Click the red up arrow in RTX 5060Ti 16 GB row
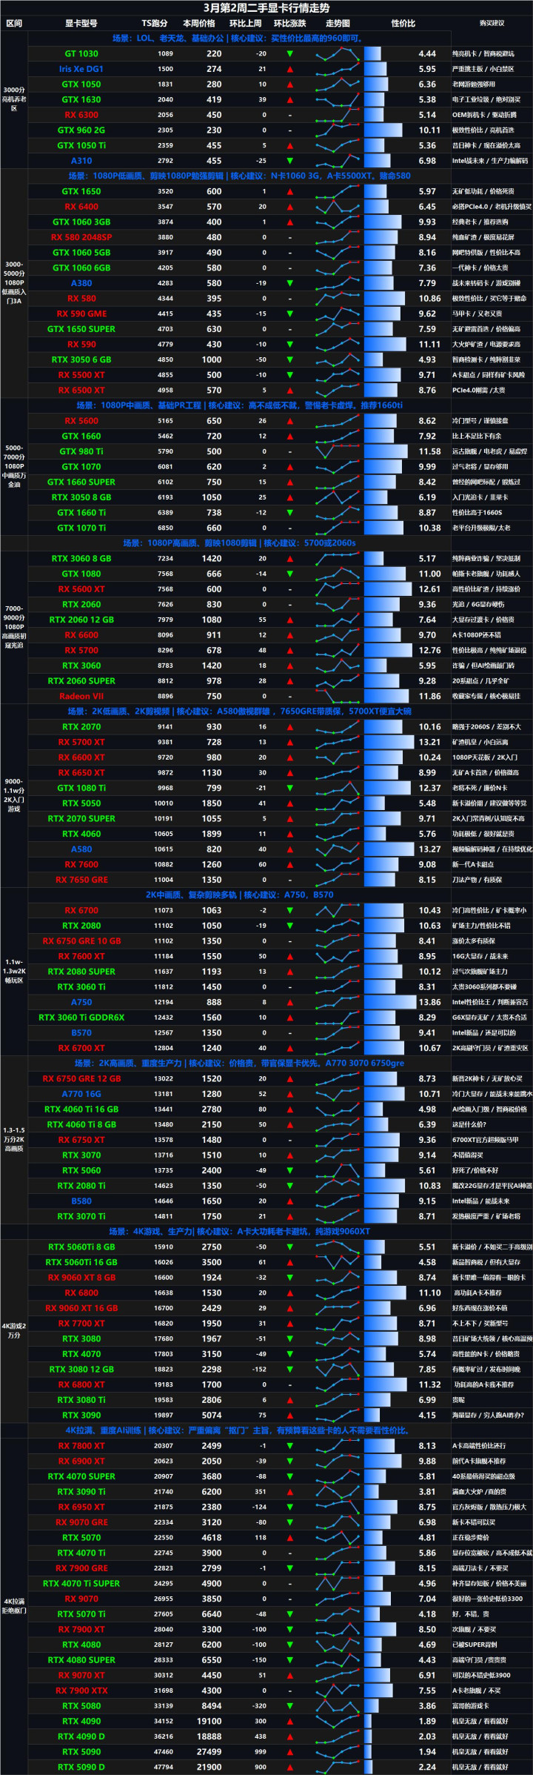This screenshot has width=533, height=1775. (289, 1263)
